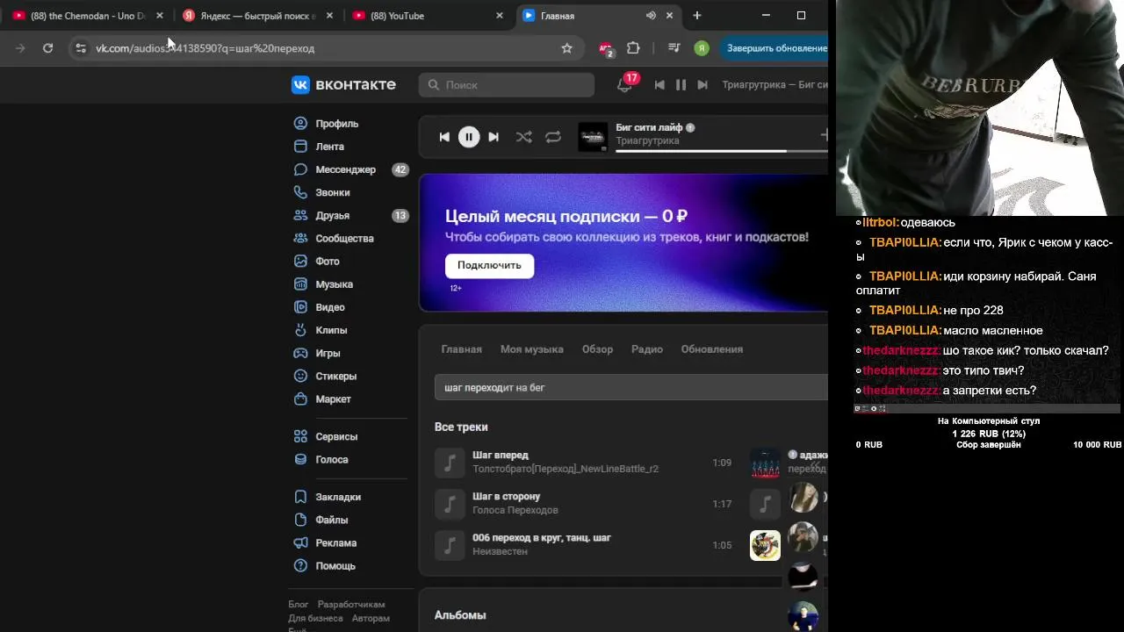Open browser extensions puzzle icon
Image resolution: width=1124 pixels, height=632 pixels.
(633, 48)
